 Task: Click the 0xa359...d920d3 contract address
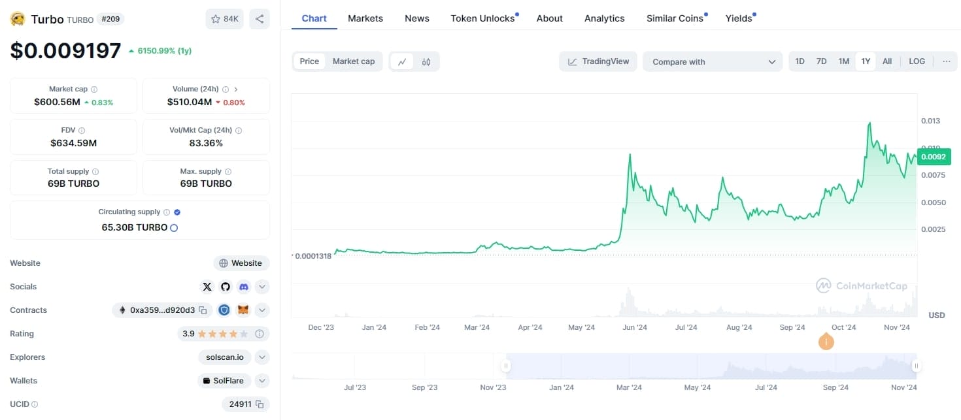coord(162,310)
